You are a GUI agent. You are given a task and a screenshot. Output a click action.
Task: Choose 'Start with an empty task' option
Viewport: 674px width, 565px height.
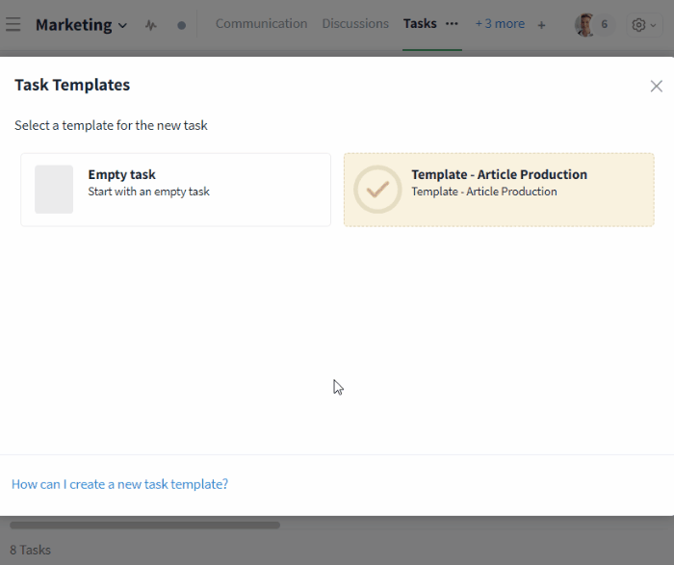tap(148, 192)
